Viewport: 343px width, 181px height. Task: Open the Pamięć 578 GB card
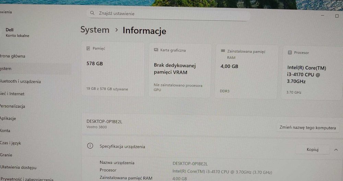[x=113, y=69]
